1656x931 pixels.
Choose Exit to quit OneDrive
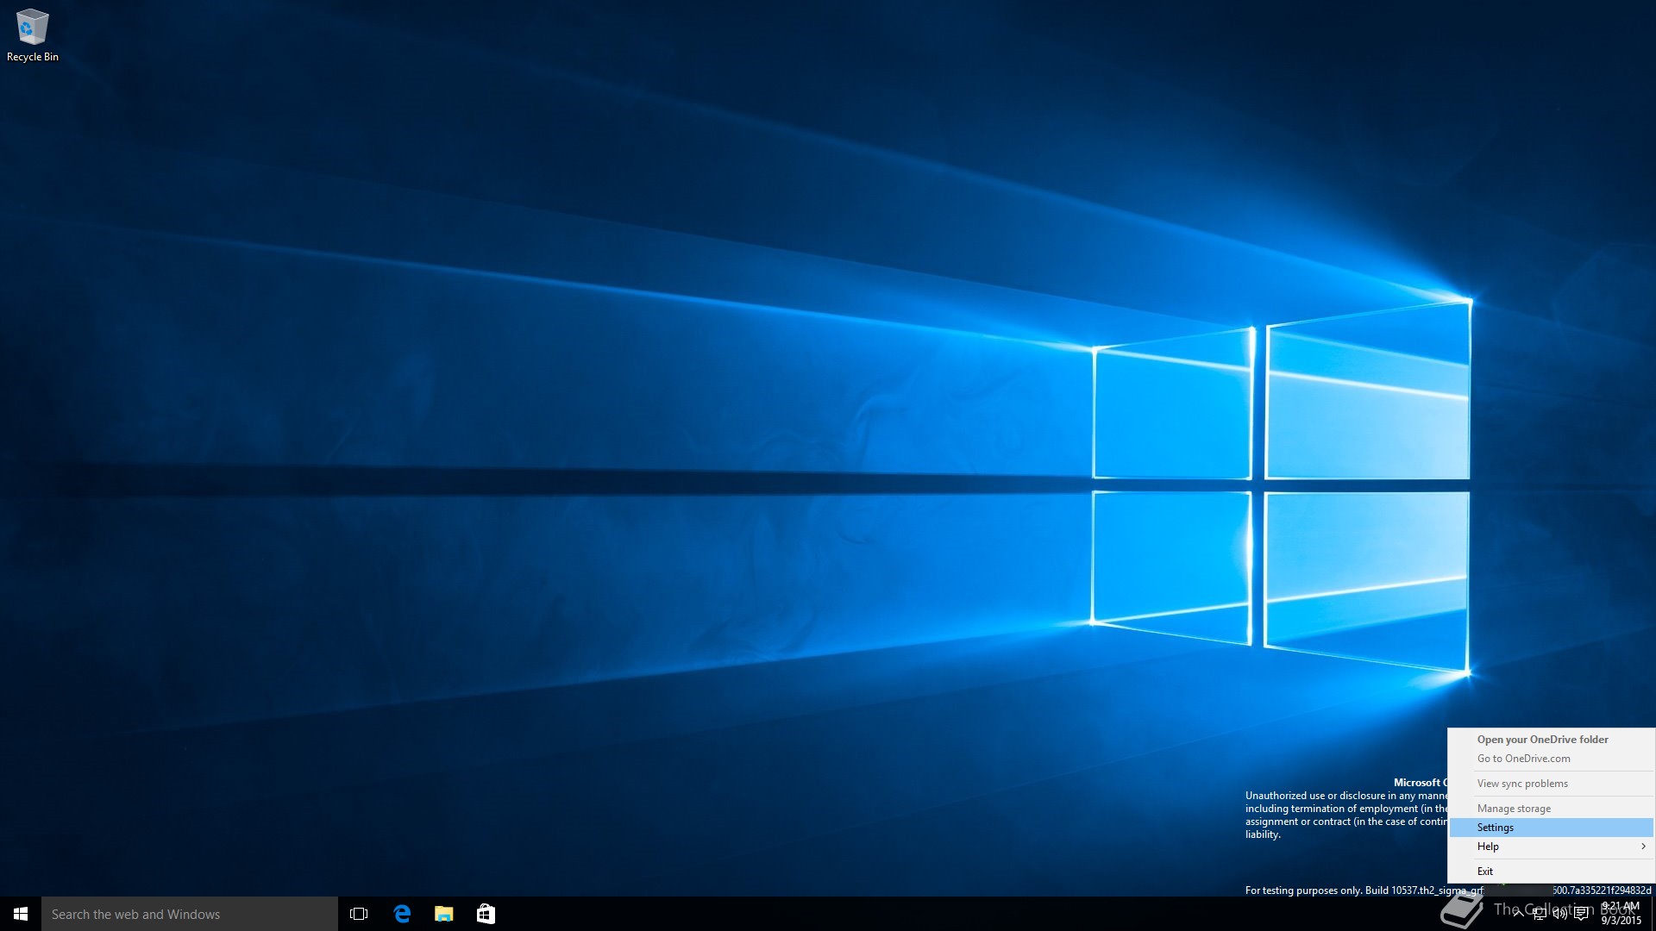coord(1551,872)
